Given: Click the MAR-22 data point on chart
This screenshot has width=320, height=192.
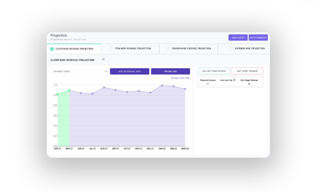Looking at the screenshot, I should [185, 89].
